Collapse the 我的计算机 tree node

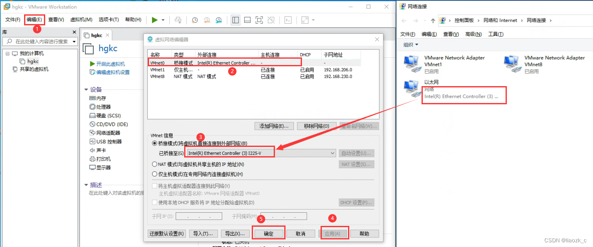[7, 54]
